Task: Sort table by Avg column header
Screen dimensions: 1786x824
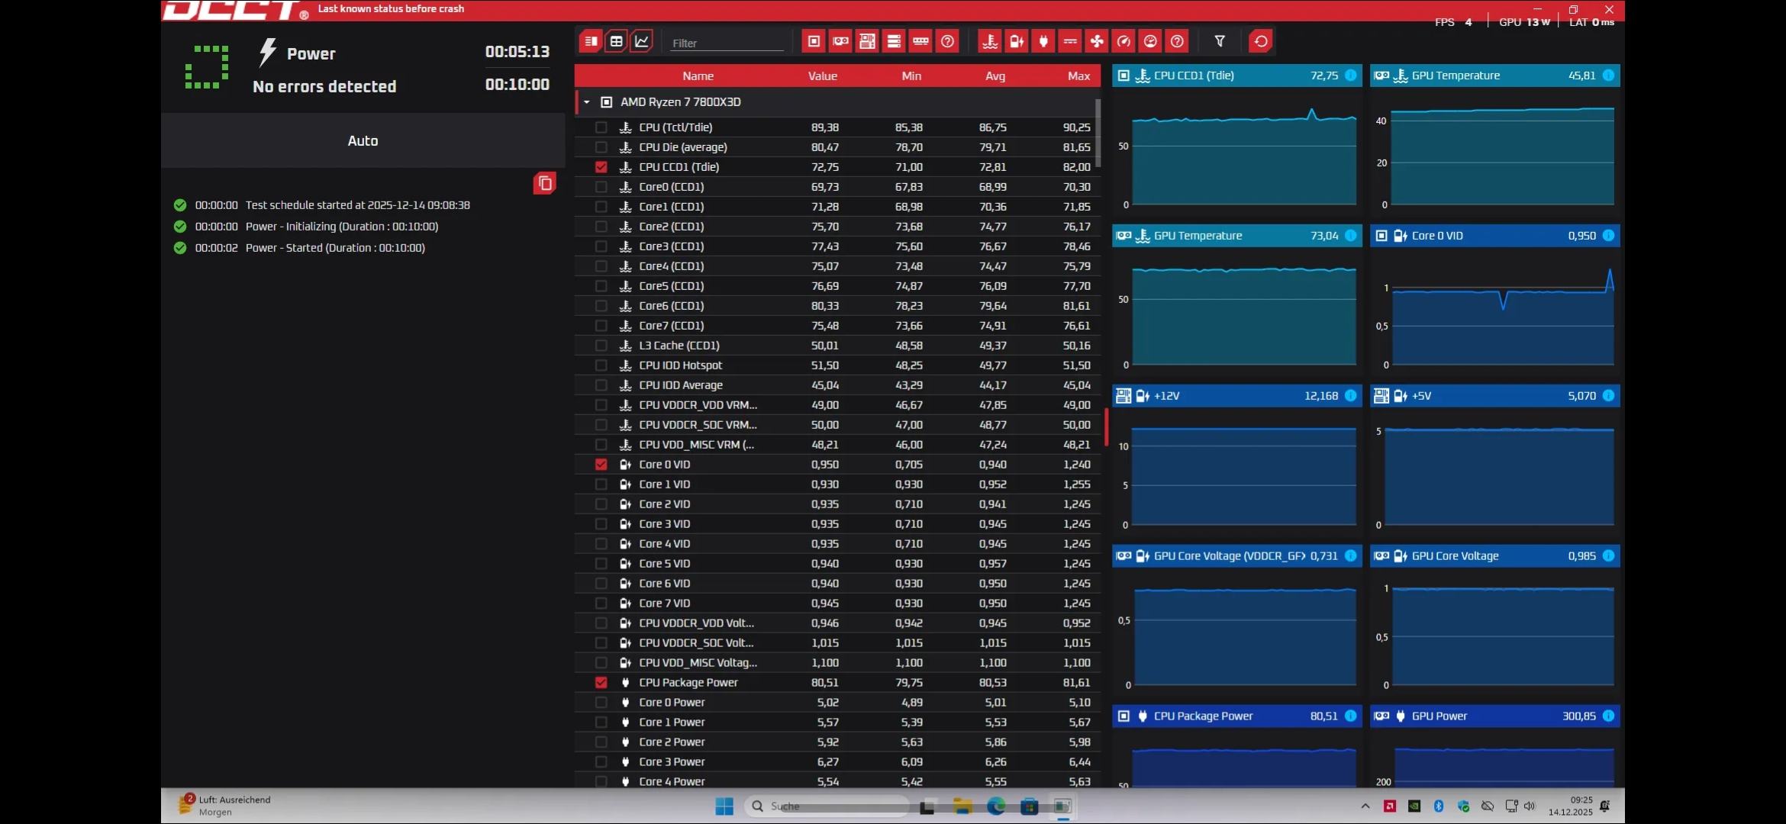Action: point(995,76)
